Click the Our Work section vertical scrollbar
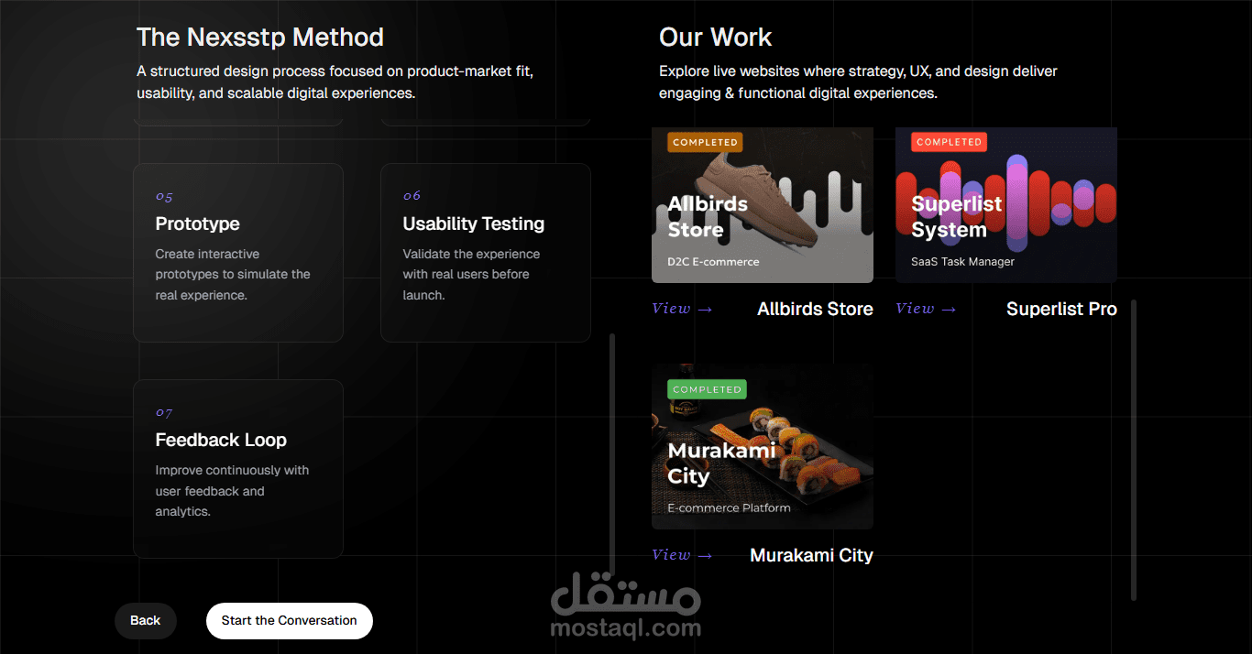 tap(1134, 450)
